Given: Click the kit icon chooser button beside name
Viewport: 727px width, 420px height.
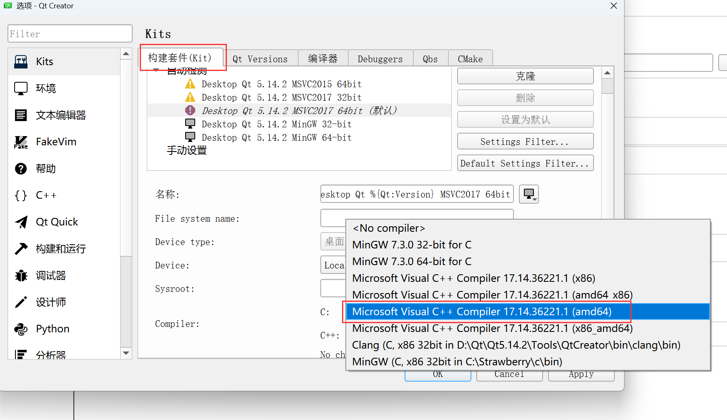Looking at the screenshot, I should pos(529,194).
